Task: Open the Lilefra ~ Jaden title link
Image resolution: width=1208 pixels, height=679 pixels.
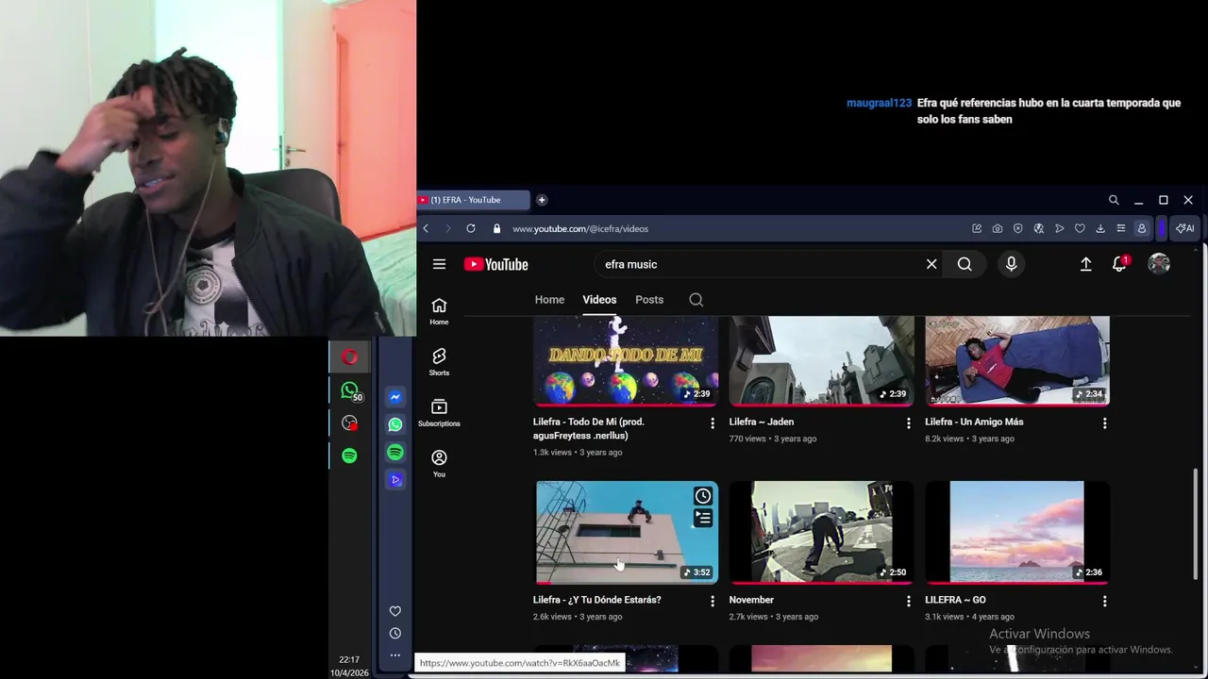Action: (x=762, y=422)
